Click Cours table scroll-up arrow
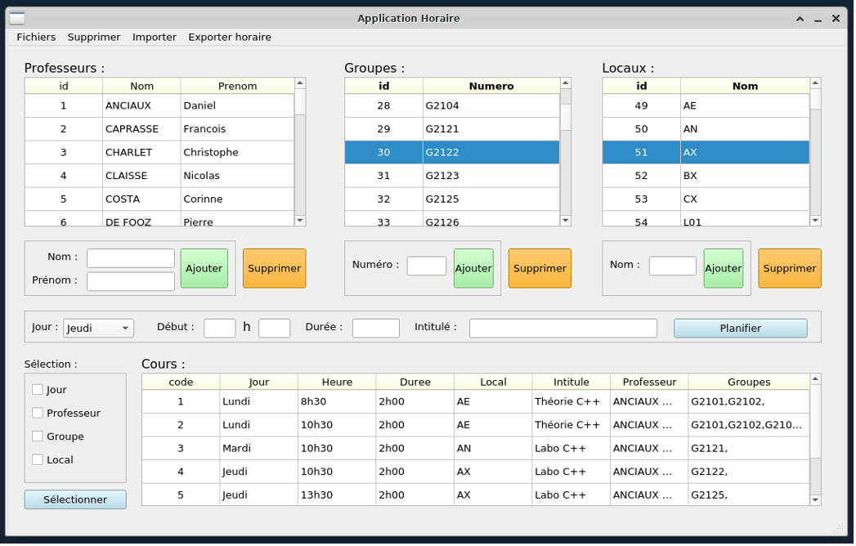This screenshot has width=856, height=546. (x=816, y=379)
